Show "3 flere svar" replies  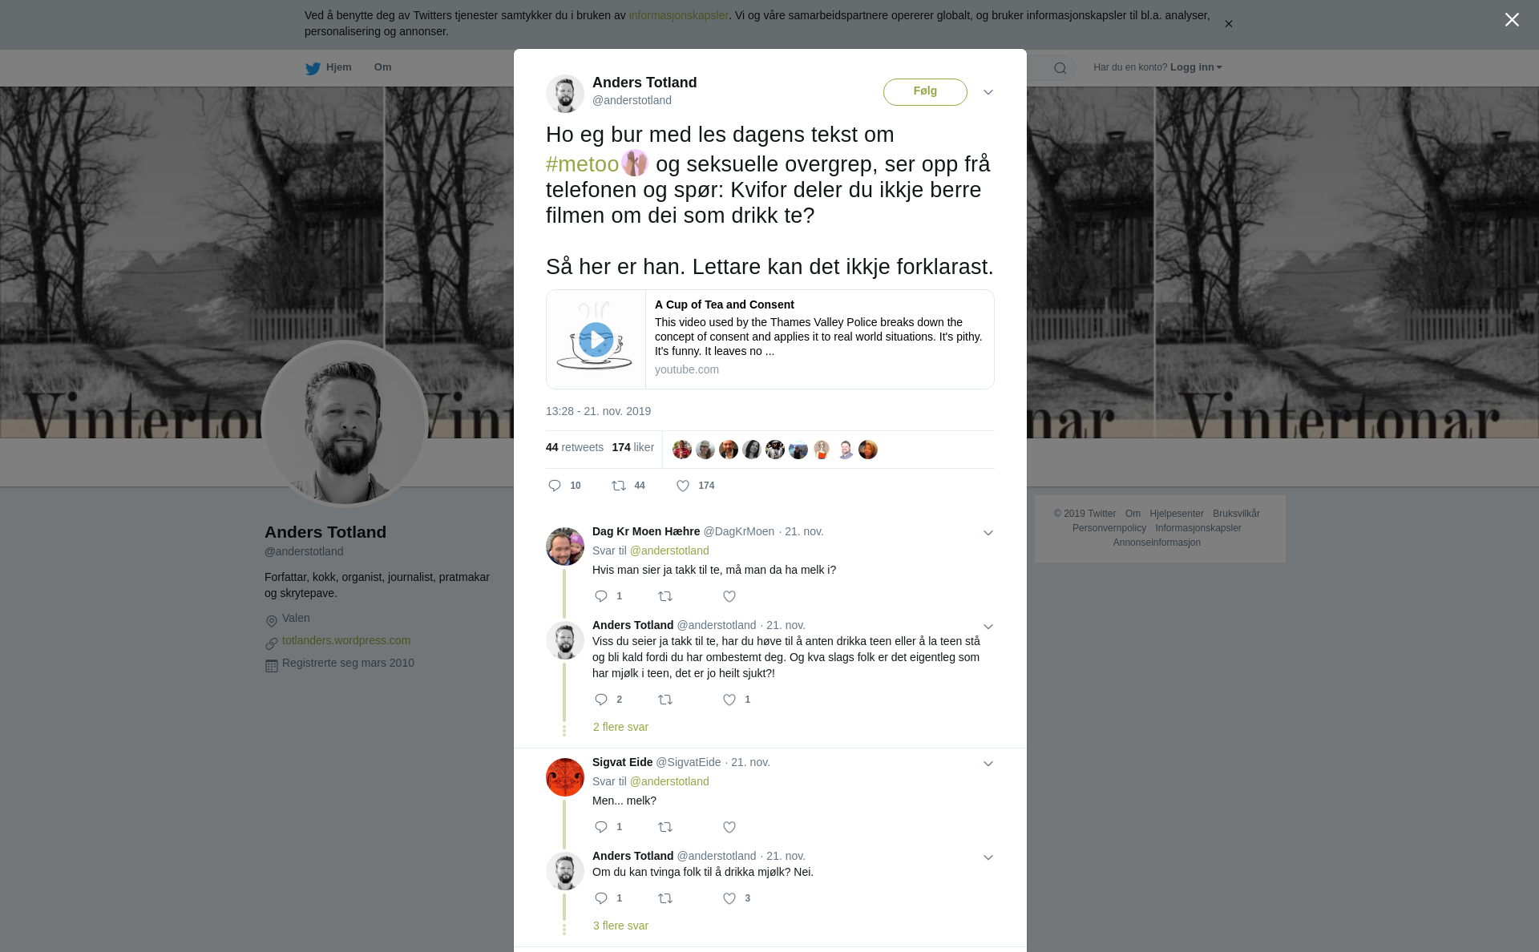click(620, 926)
